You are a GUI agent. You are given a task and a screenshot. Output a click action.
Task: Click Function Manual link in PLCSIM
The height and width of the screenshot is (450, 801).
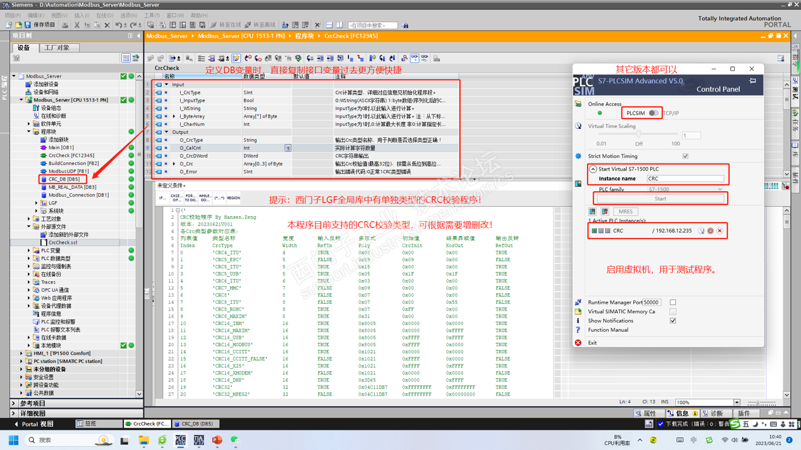click(608, 330)
